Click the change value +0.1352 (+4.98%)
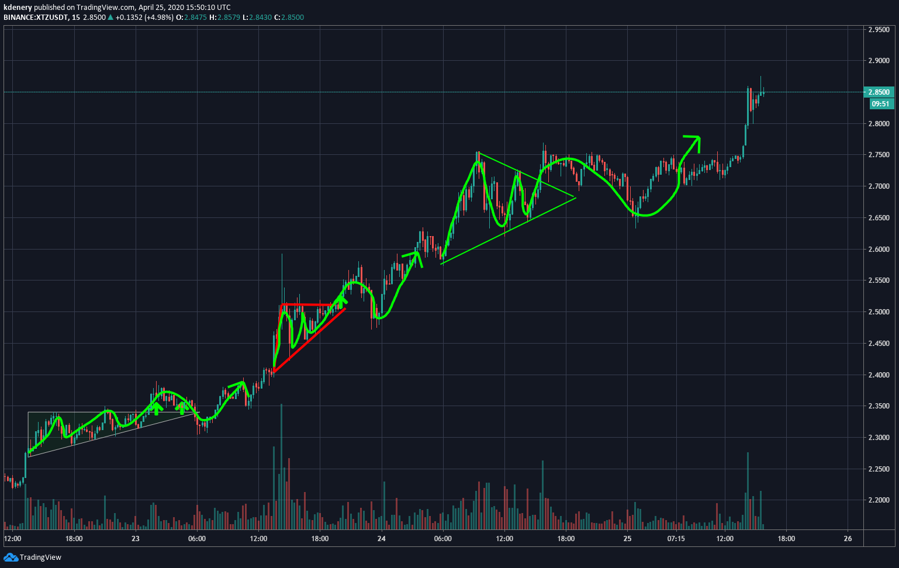 tap(144, 17)
